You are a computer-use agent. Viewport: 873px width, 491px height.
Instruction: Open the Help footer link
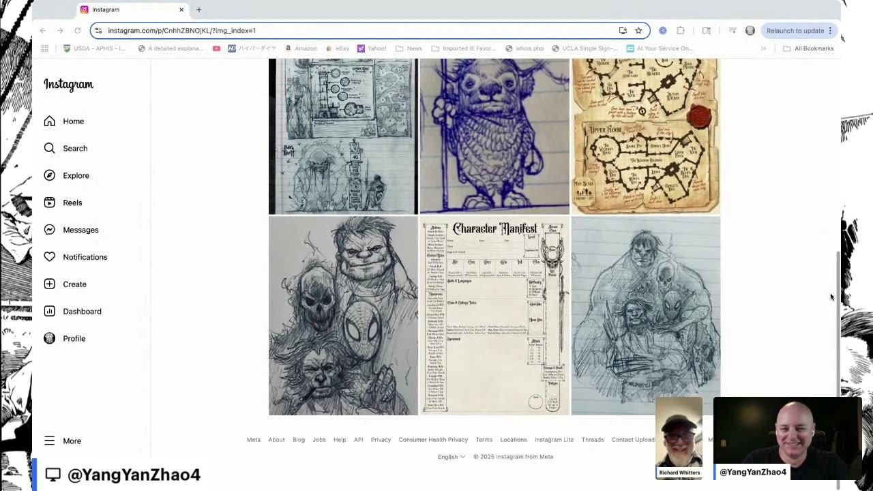[x=340, y=440]
